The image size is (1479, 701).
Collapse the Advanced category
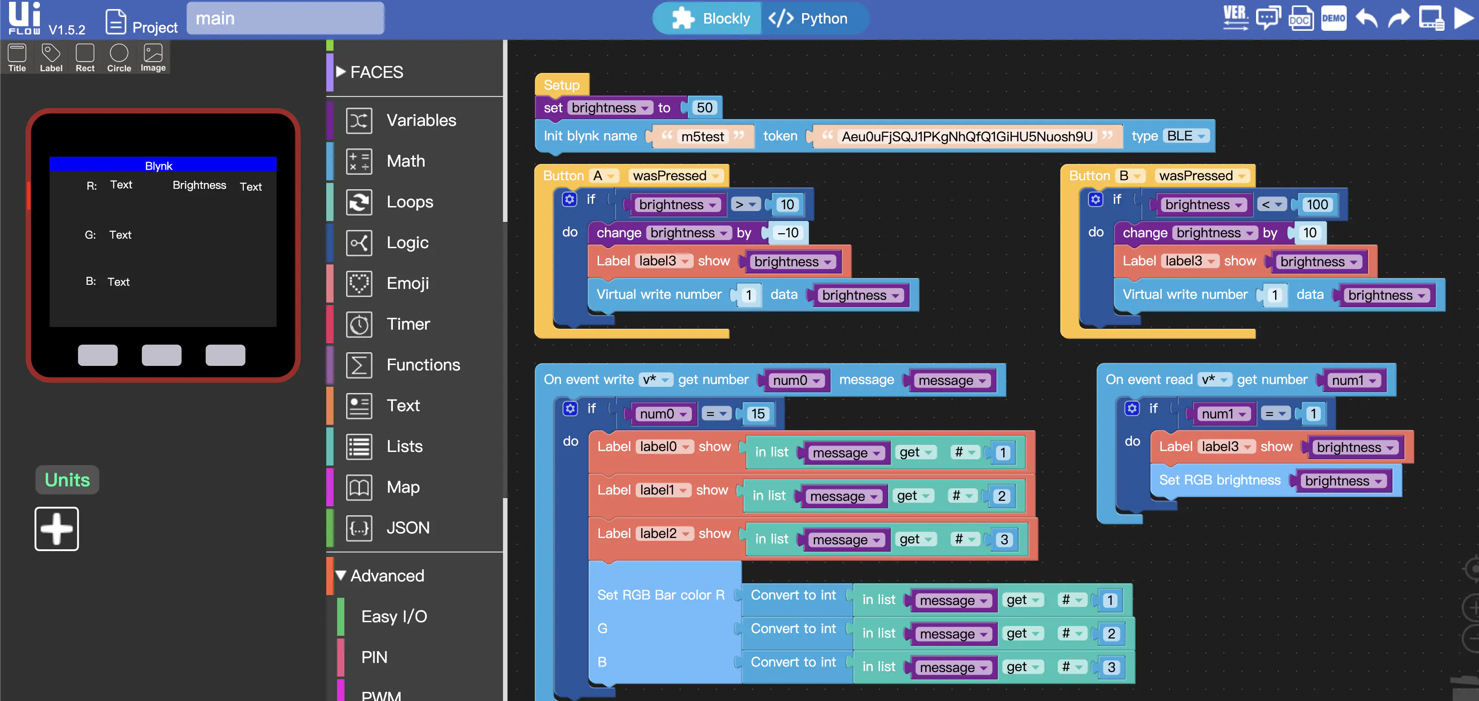click(380, 576)
